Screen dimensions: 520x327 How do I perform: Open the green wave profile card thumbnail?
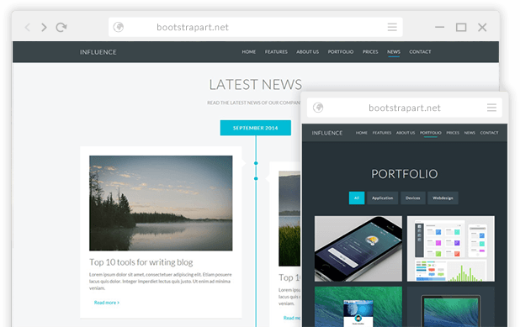click(358, 307)
